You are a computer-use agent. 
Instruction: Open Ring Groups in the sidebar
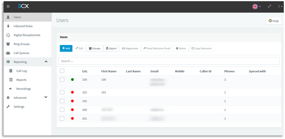coord(21,44)
